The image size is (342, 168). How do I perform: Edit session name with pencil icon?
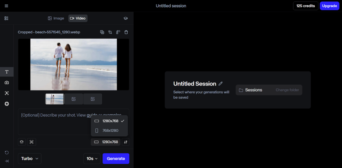221,84
